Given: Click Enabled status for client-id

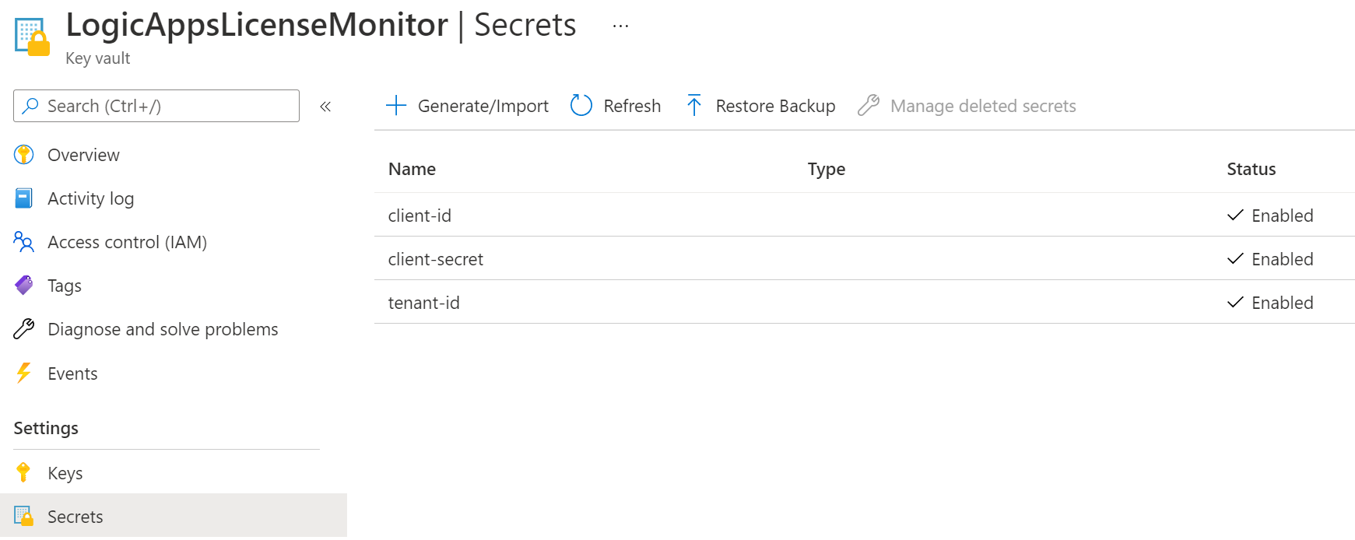Looking at the screenshot, I should pyautogui.click(x=1282, y=216).
